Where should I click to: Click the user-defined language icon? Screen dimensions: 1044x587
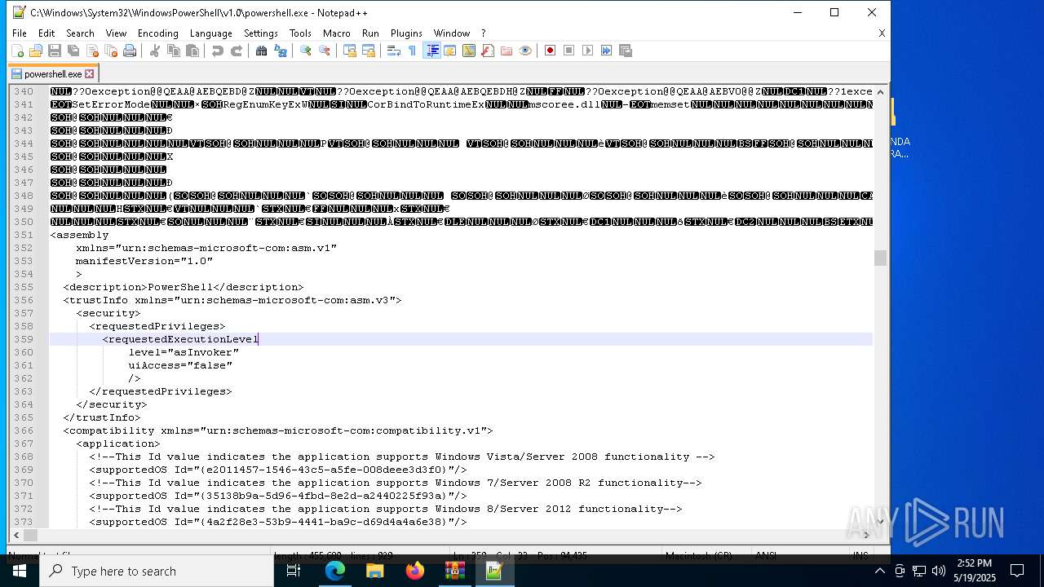(450, 51)
